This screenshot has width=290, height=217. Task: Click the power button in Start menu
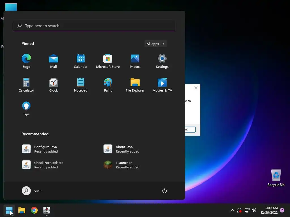pos(165,191)
